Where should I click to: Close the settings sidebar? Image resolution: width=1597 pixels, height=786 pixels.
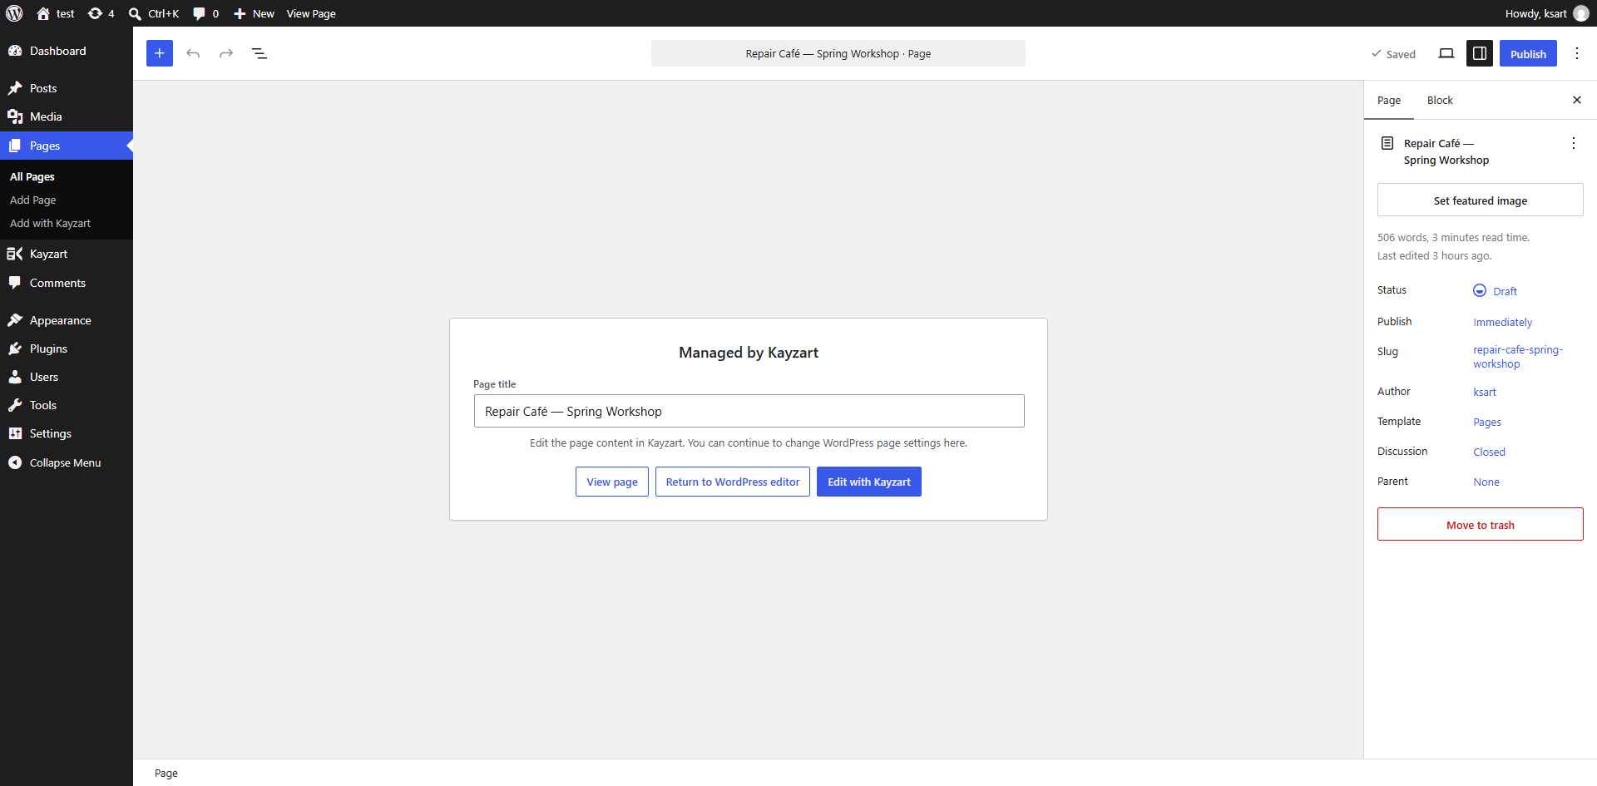point(1577,100)
